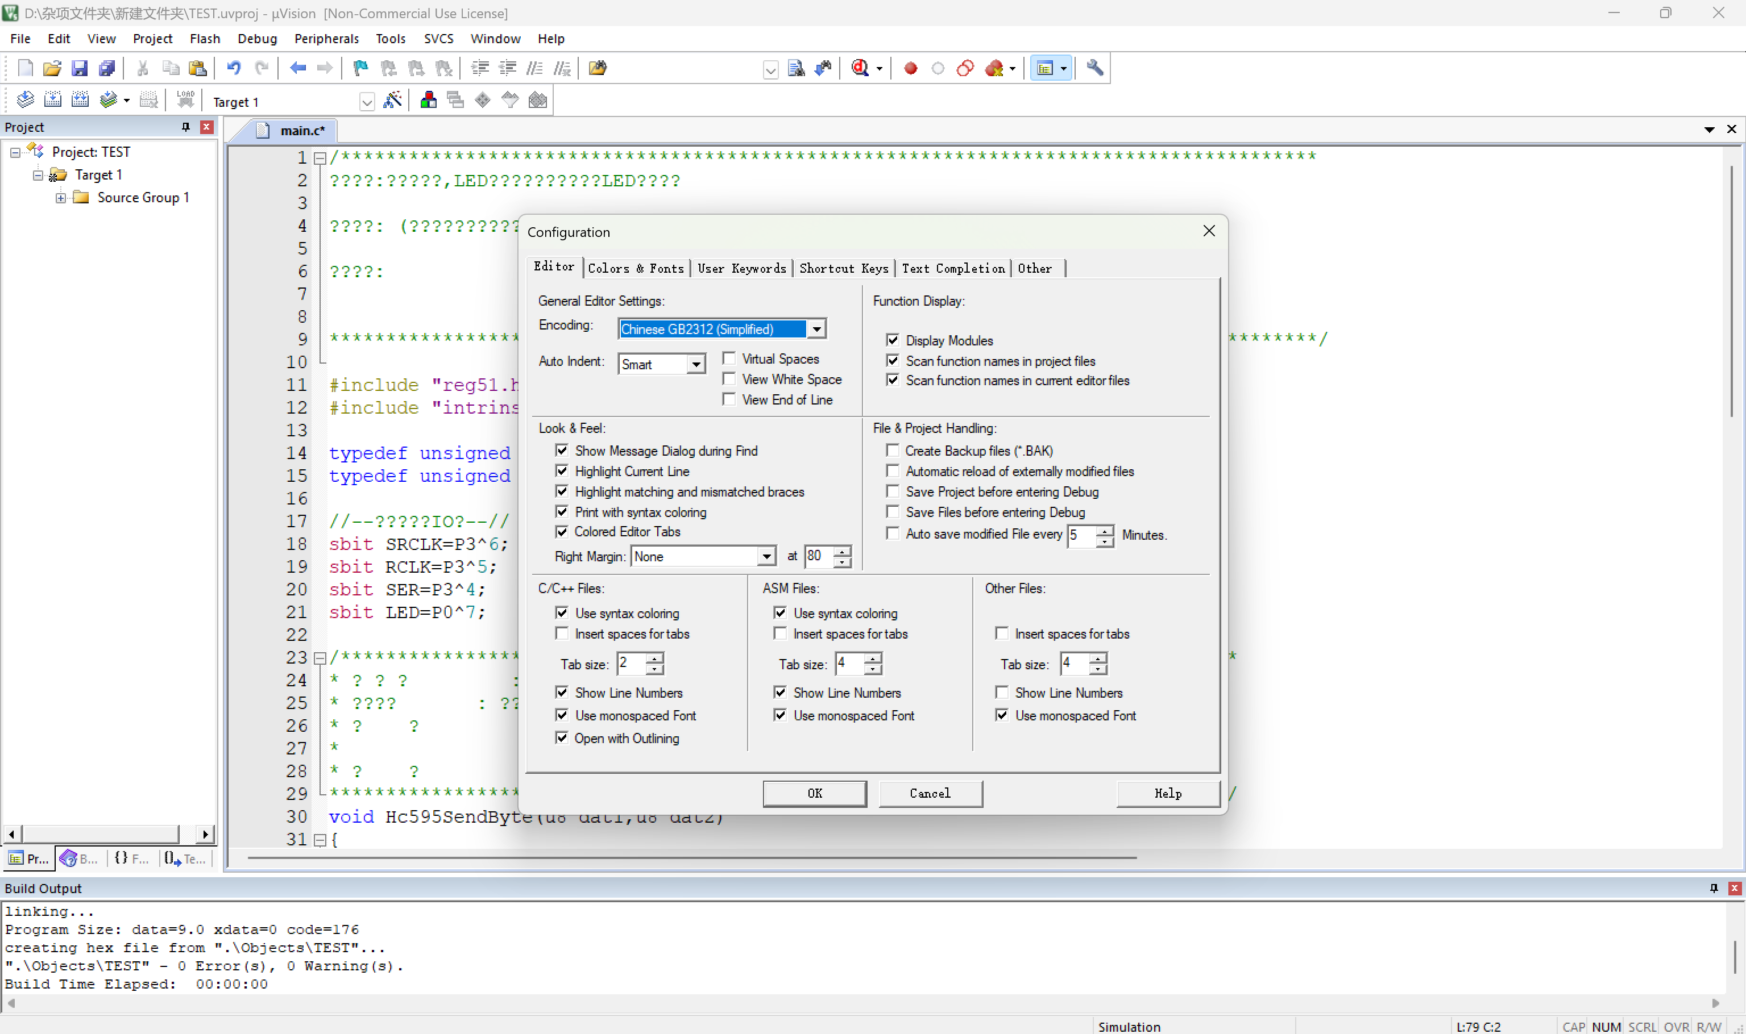This screenshot has width=1746, height=1034.
Task: Switch to Colors & Fonts tab
Action: 635,268
